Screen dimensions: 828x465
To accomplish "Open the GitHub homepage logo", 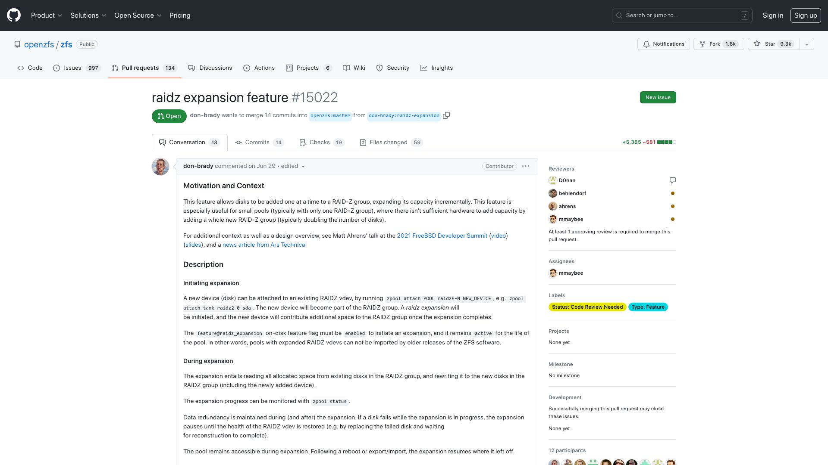I will (14, 15).
